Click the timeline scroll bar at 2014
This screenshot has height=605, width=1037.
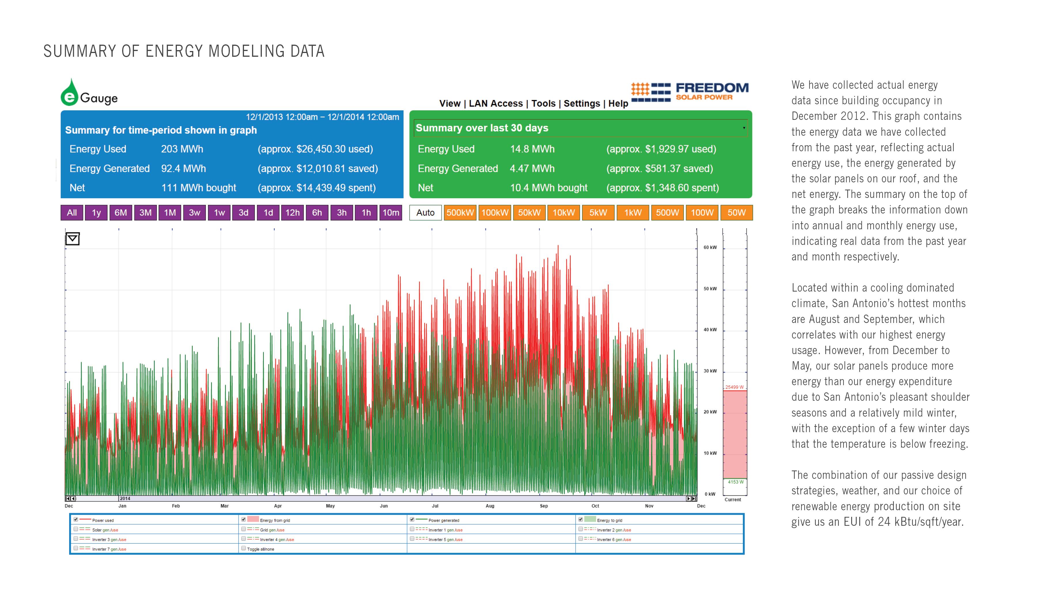(x=125, y=498)
